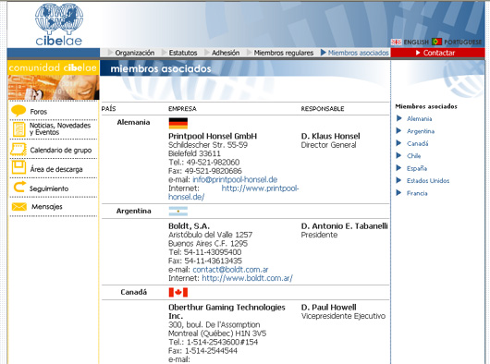Click the German flag icon
The image size is (490, 364).
[x=178, y=123]
